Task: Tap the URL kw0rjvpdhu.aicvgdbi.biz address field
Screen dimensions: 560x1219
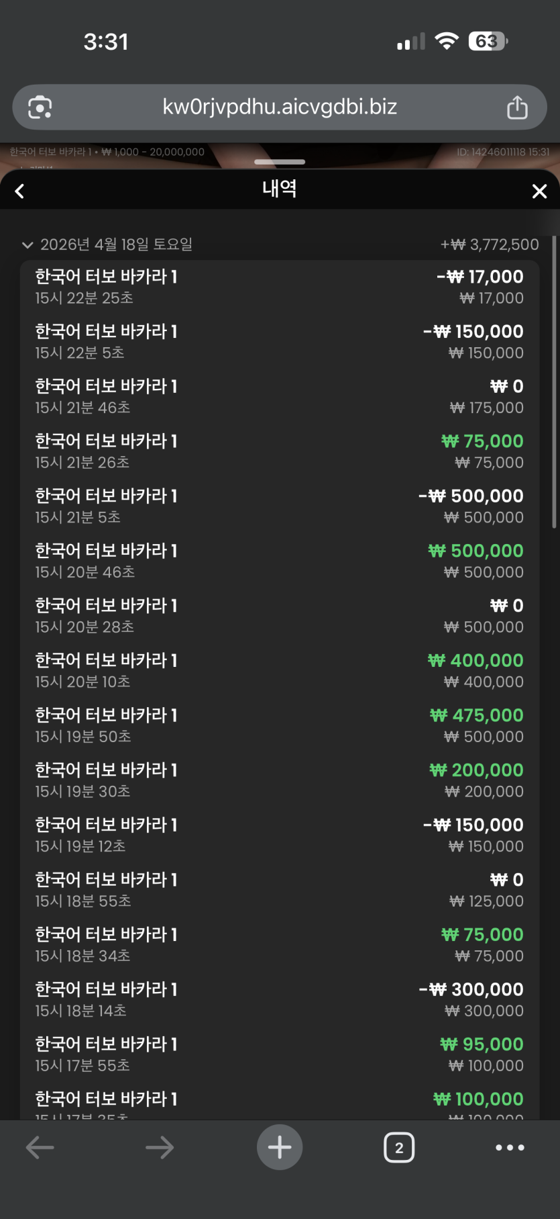Action: pyautogui.click(x=280, y=107)
